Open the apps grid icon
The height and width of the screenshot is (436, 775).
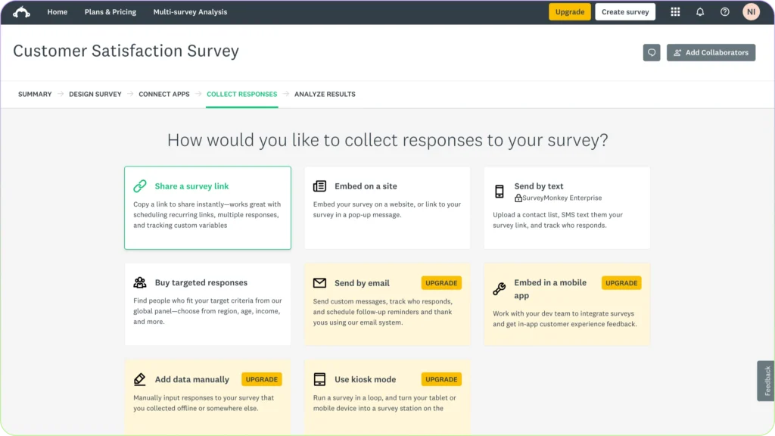click(x=675, y=11)
